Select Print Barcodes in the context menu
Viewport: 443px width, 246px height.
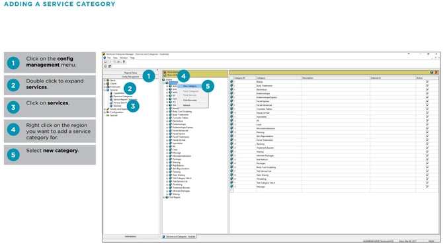pyautogui.click(x=190, y=101)
